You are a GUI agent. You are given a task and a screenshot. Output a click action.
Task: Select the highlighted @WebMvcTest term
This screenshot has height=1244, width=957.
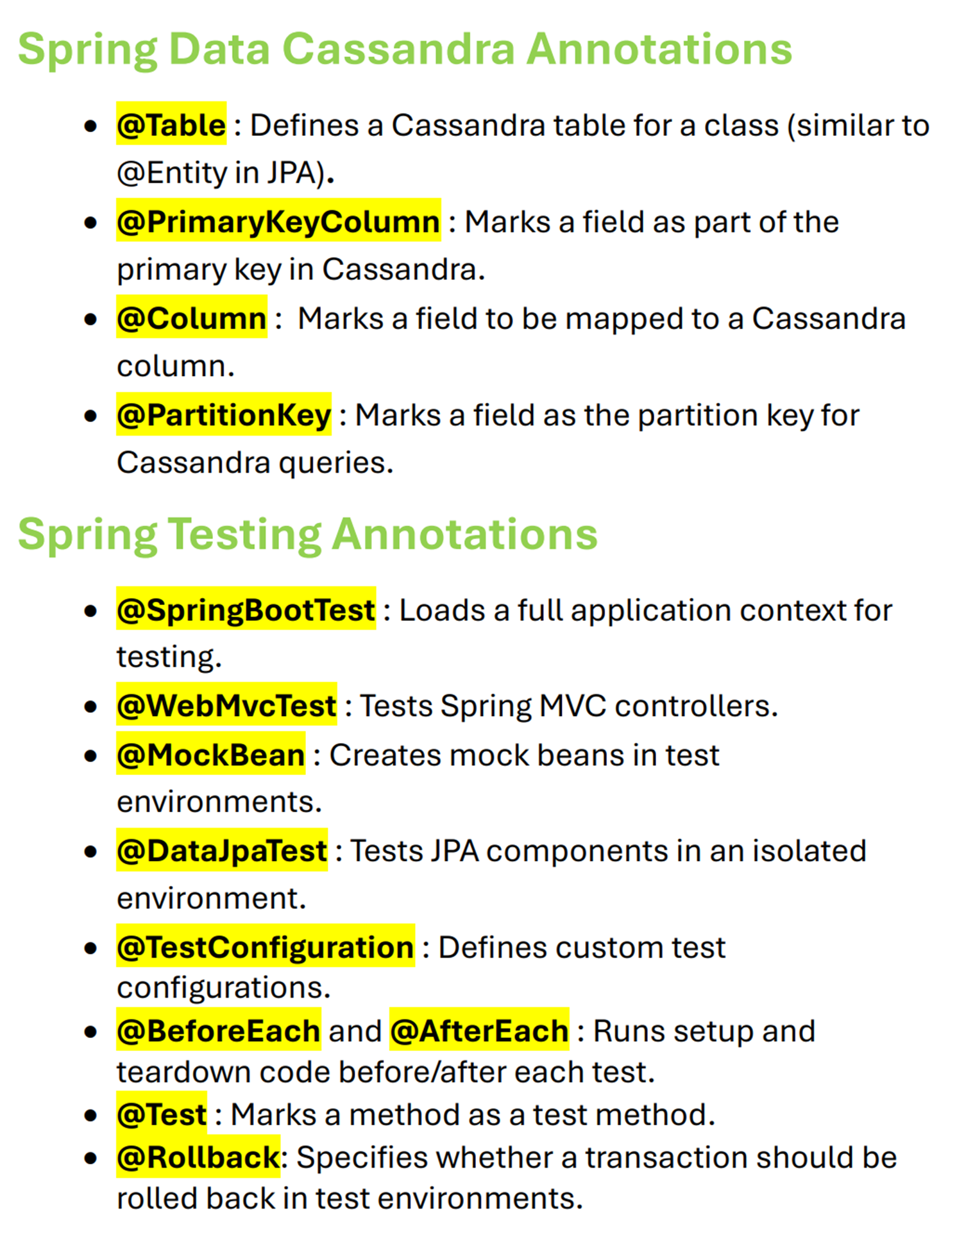(226, 706)
